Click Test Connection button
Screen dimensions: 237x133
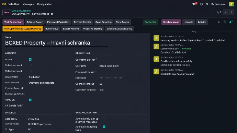(13, 22)
